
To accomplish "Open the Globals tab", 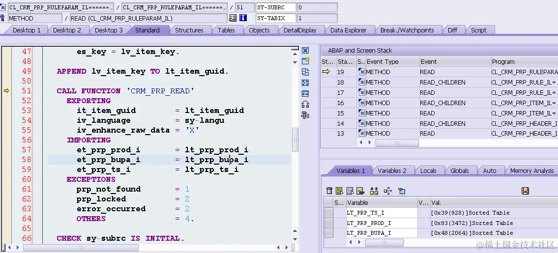I will pos(459,171).
